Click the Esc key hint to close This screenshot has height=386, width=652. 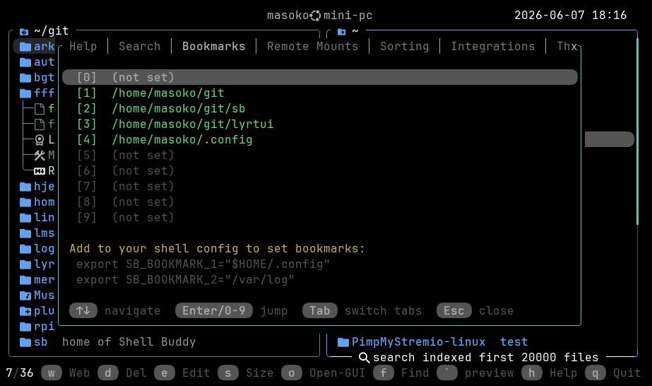click(454, 311)
